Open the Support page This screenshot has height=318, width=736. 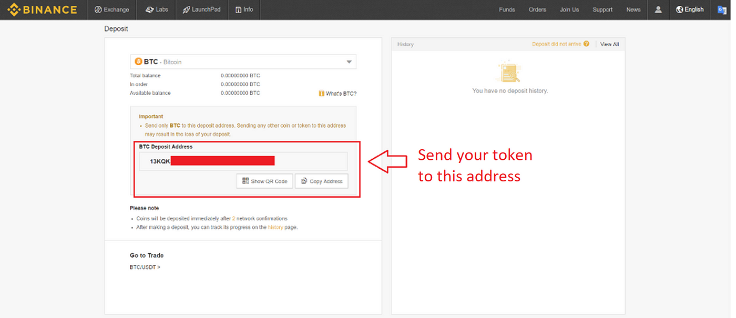tap(602, 9)
